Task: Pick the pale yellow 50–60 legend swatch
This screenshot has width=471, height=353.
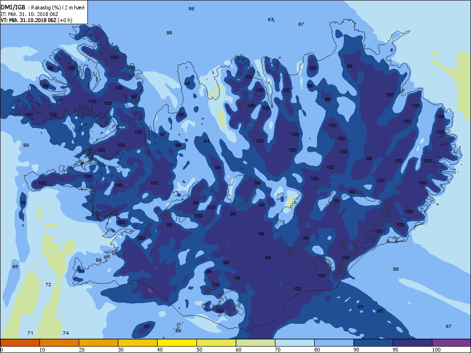Action: coord(216,343)
